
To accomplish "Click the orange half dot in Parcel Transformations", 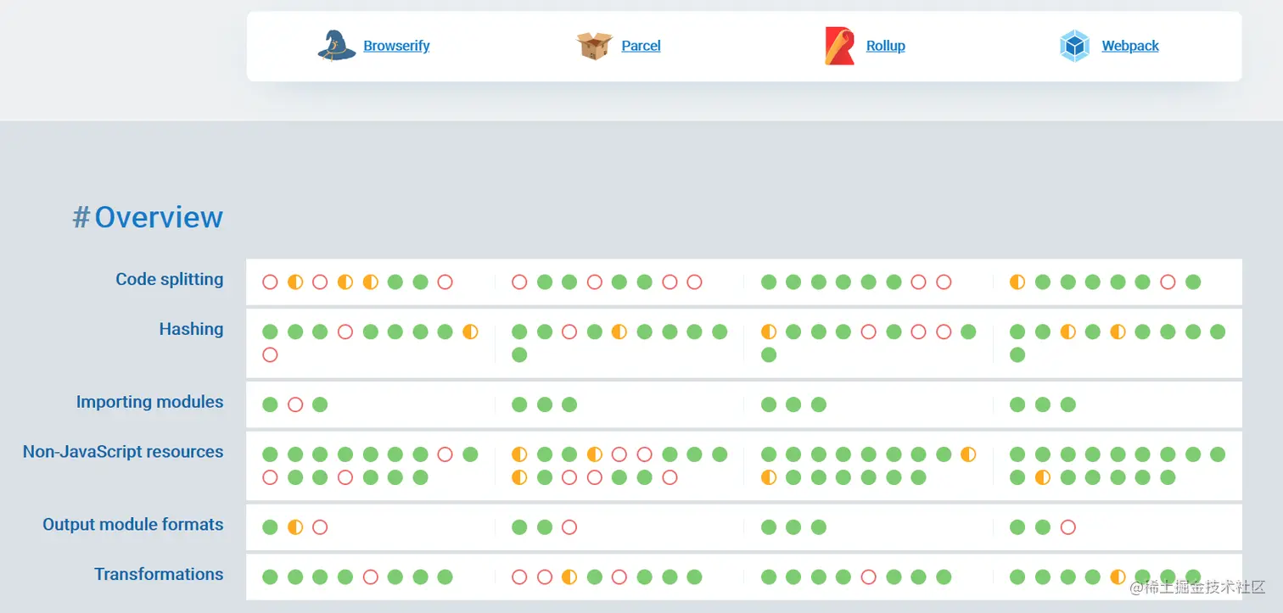I will [569, 577].
